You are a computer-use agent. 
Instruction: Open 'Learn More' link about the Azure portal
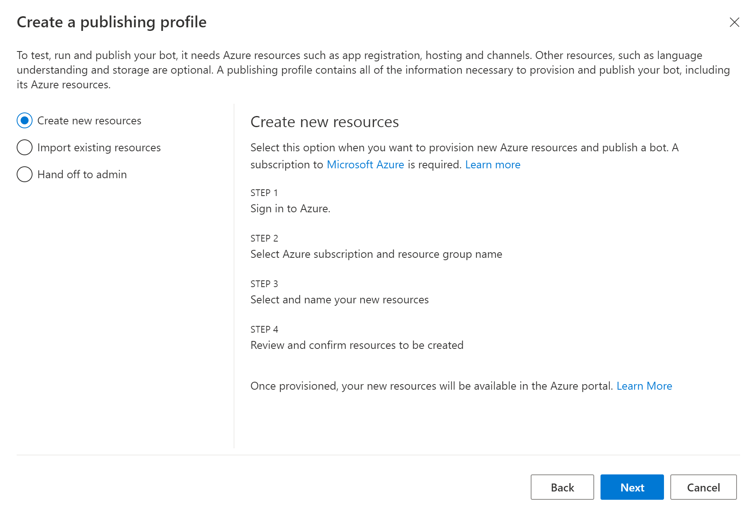click(x=644, y=386)
